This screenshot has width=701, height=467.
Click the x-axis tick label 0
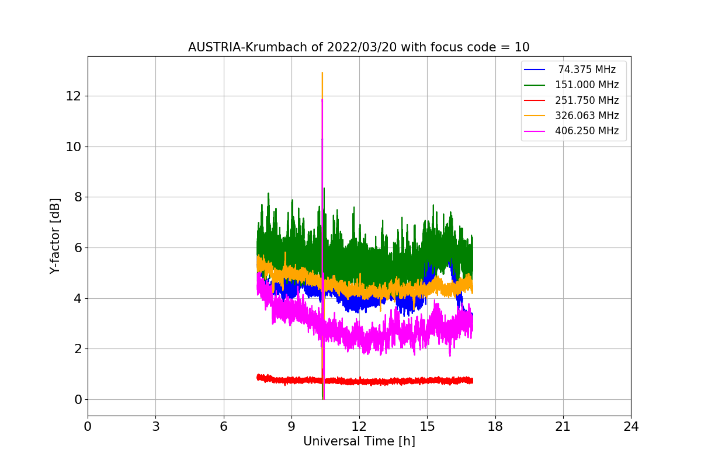88,427
